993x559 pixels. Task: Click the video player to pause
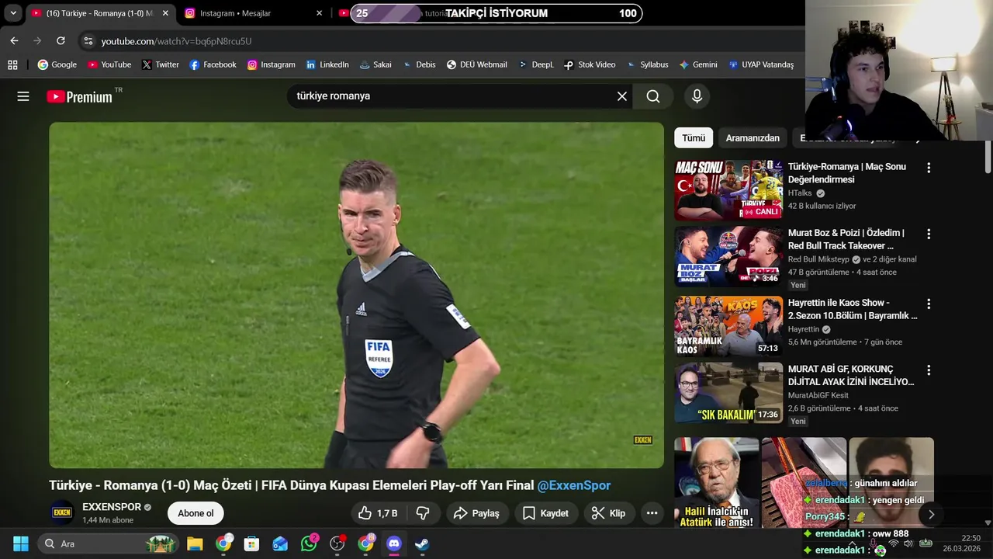[x=356, y=295]
